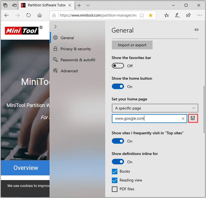Click the Privacy padlock icon
Viewport: 206px width, 198px height.
[x=55, y=49]
